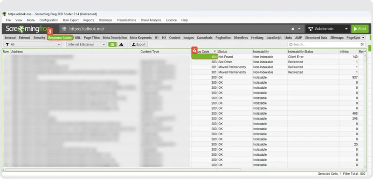The width and height of the screenshot is (373, 179).
Task: Open the Sitemaps menu
Action: (x=105, y=20)
